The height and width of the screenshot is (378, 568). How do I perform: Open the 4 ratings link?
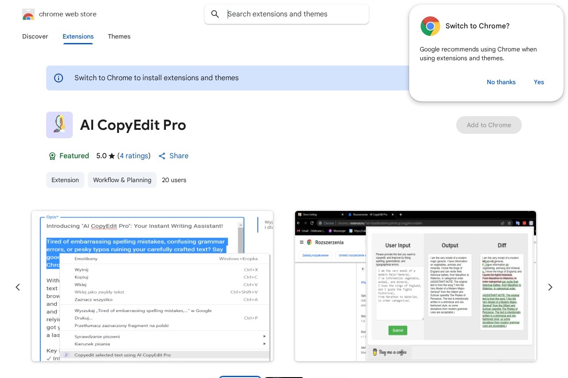point(134,156)
